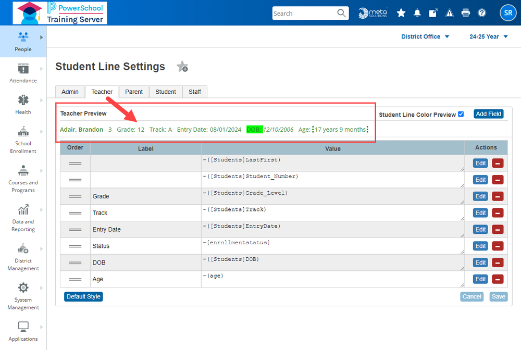Delete the Grade field row
Image resolution: width=521 pixels, height=350 pixels.
(x=498, y=196)
